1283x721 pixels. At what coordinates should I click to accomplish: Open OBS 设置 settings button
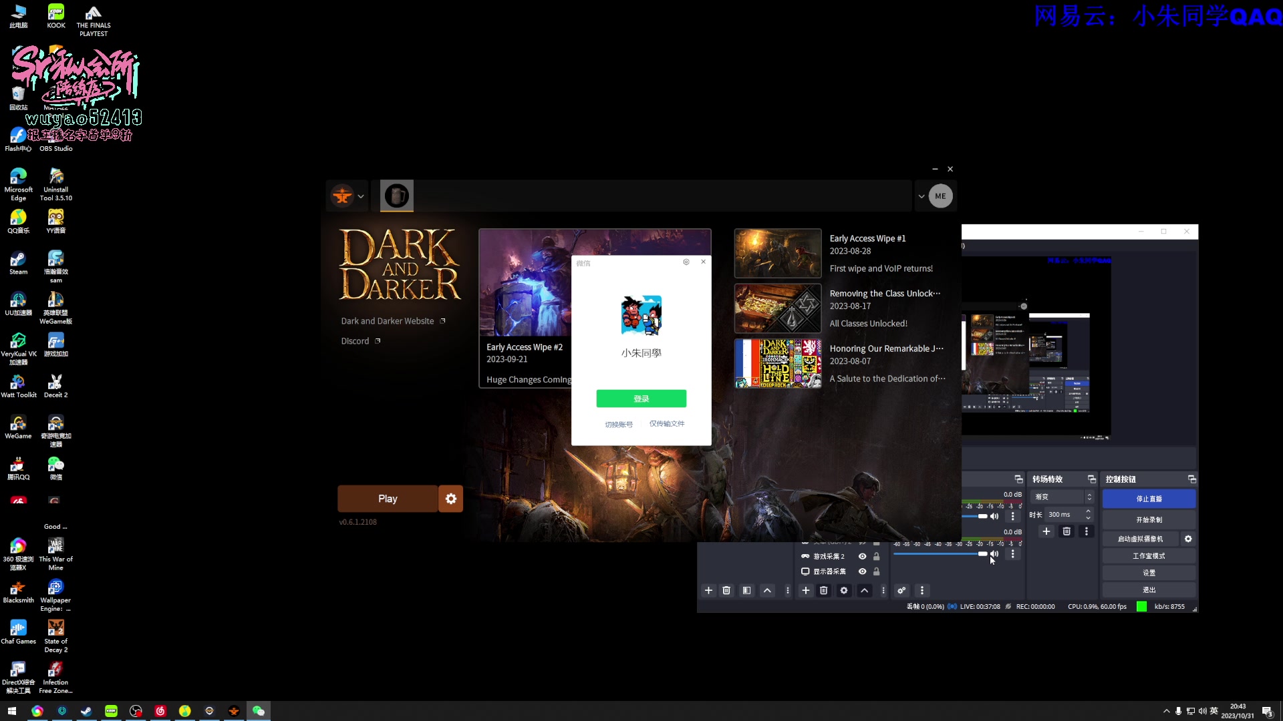point(1149,573)
